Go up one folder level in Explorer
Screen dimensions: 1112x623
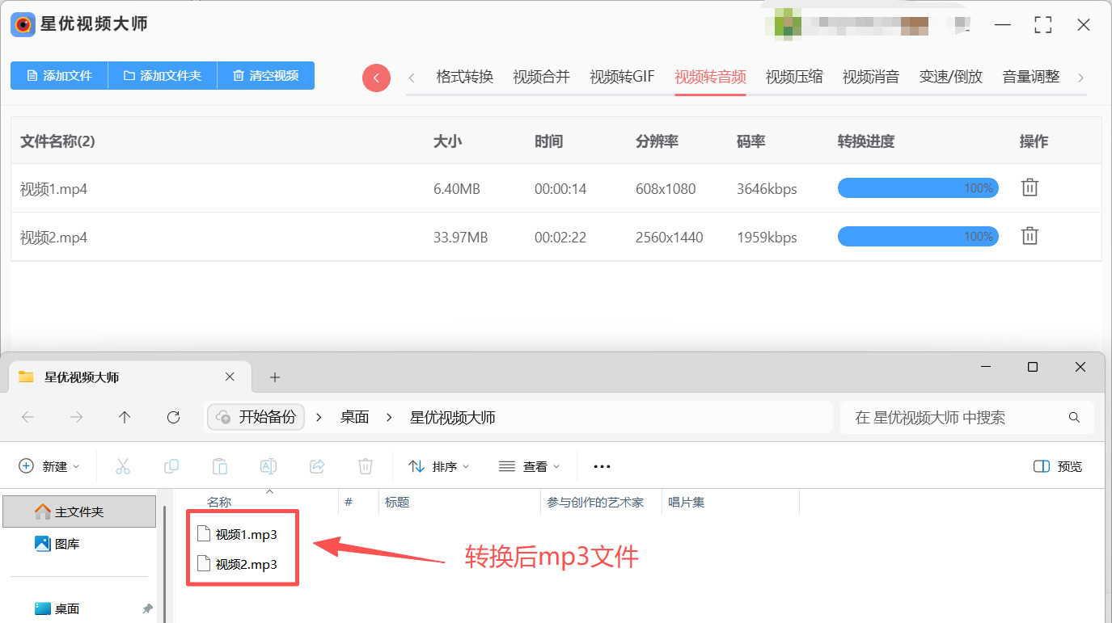125,417
